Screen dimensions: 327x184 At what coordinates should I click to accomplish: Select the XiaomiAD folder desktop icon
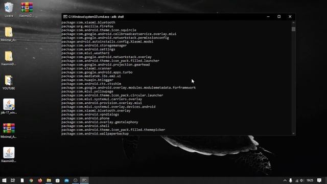tap(9, 58)
